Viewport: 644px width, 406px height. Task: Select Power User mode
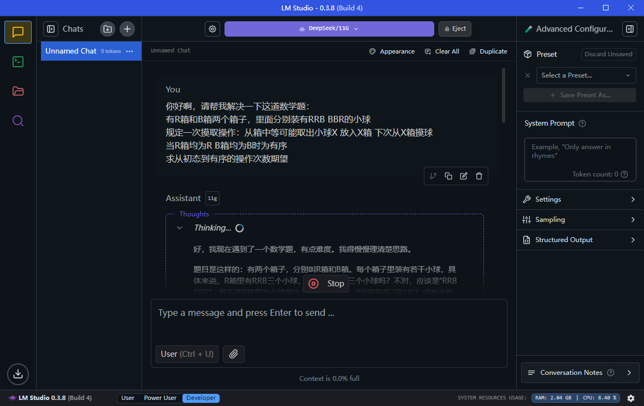tap(160, 398)
